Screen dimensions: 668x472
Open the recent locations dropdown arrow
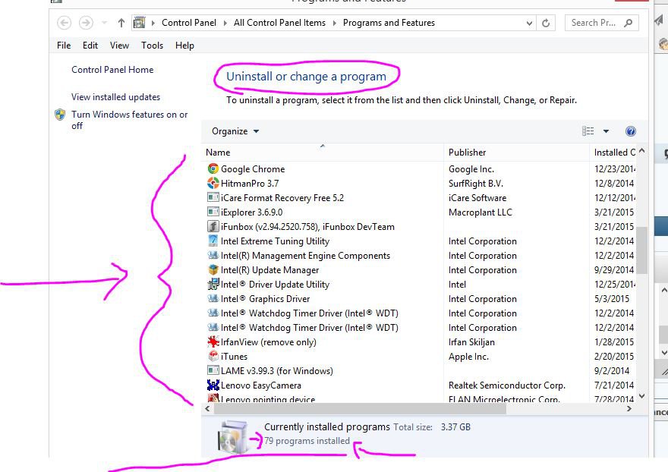(105, 23)
